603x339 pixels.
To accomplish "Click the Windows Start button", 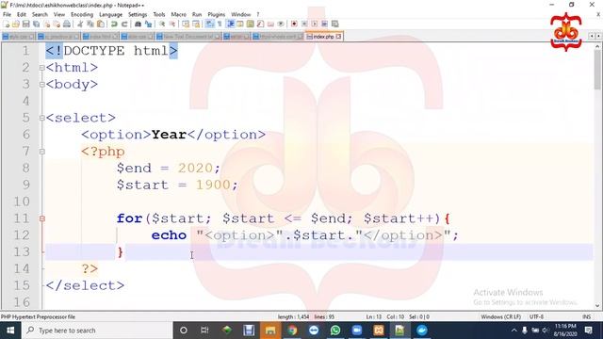I will [10, 331].
